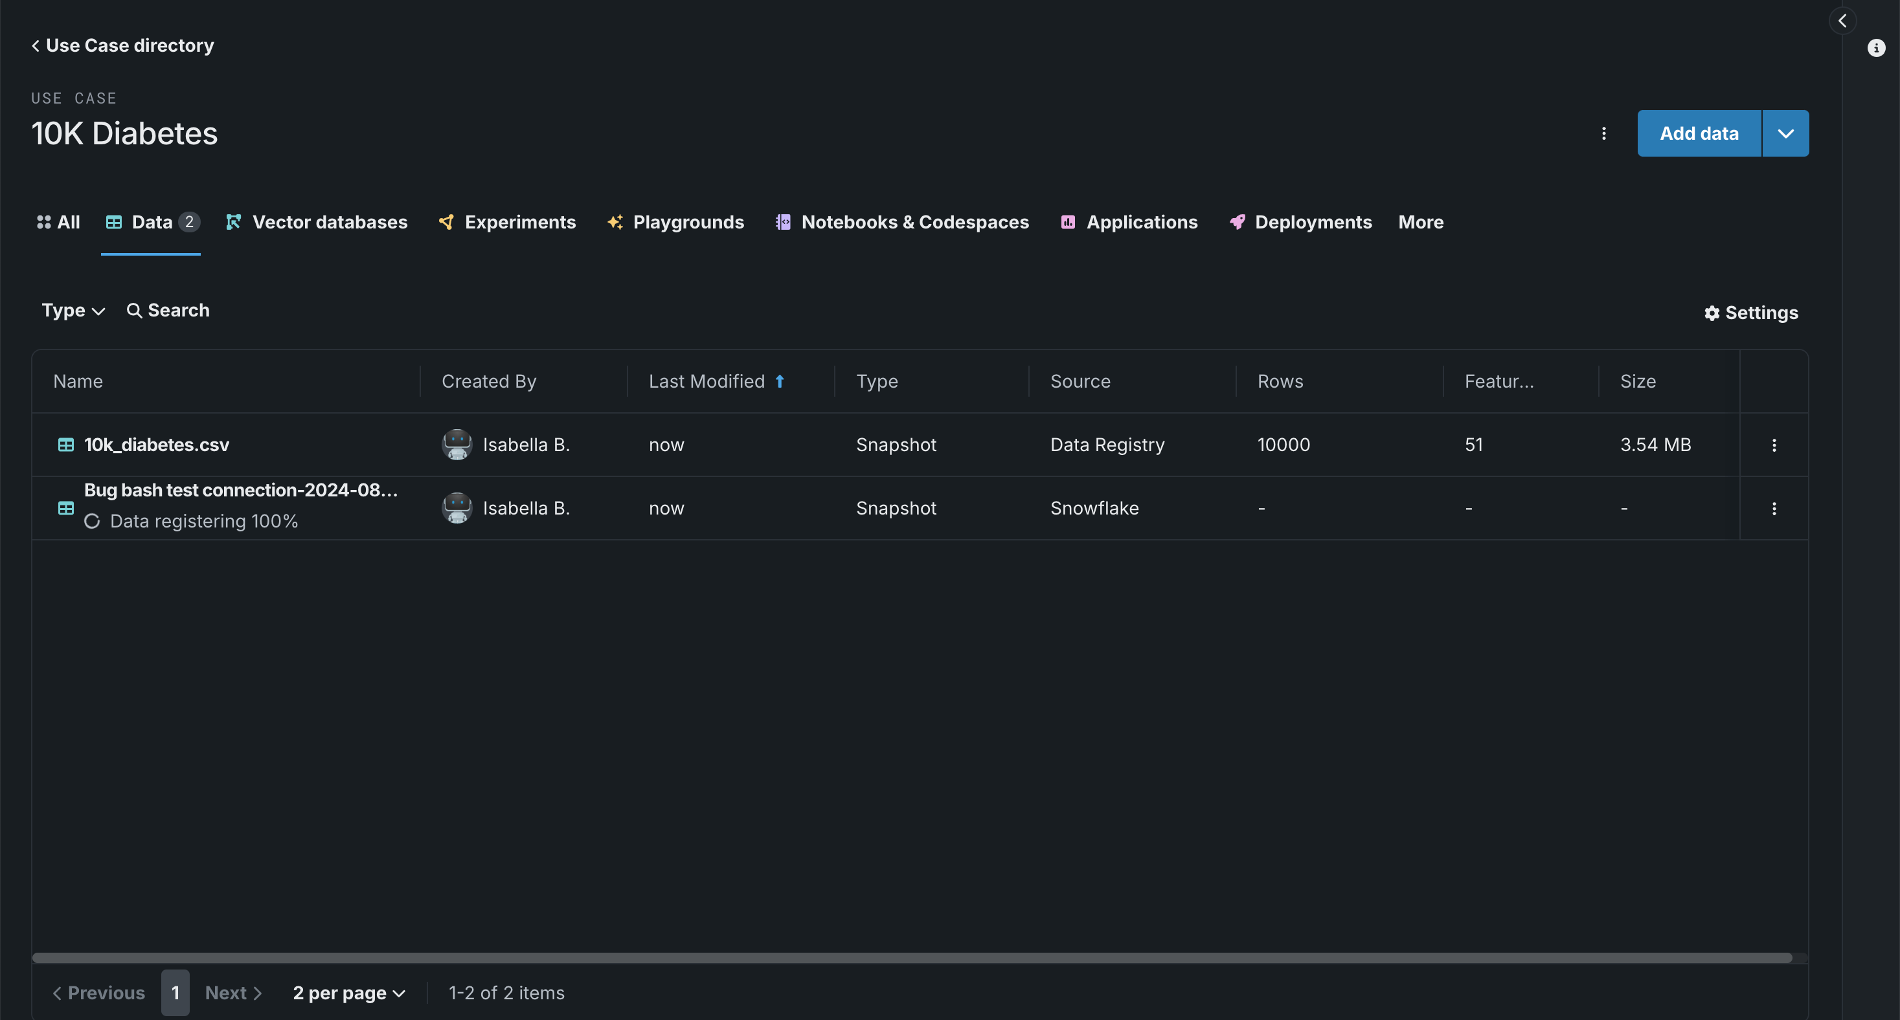Open the Type filter dropdown
This screenshot has height=1020, width=1900.
(73, 311)
